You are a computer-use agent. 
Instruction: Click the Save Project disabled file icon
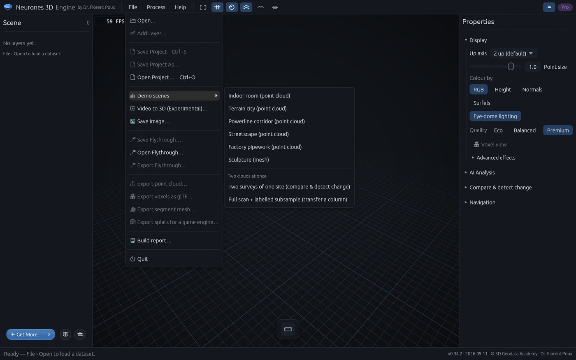[x=132, y=52]
